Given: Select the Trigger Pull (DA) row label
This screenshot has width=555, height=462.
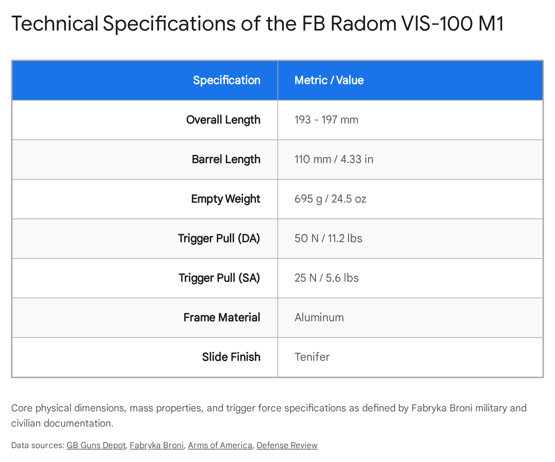Looking at the screenshot, I should (x=219, y=239).
